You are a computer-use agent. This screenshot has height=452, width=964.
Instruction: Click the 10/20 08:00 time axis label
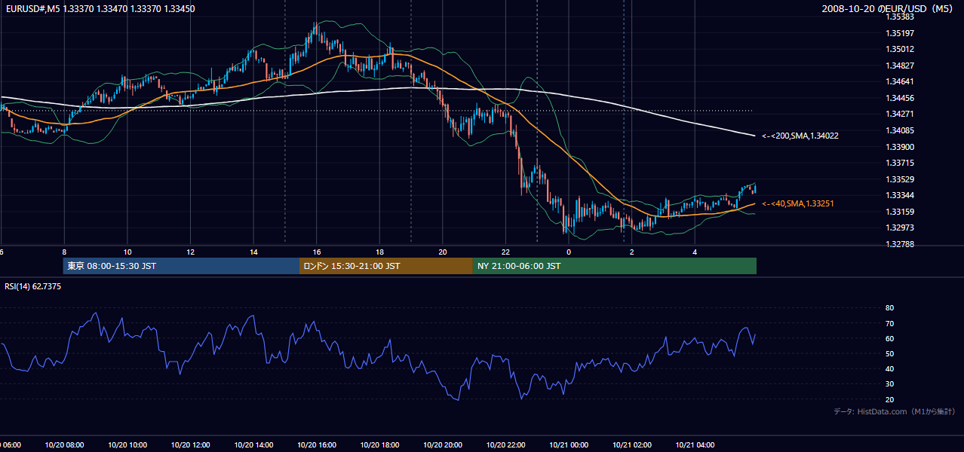64,445
